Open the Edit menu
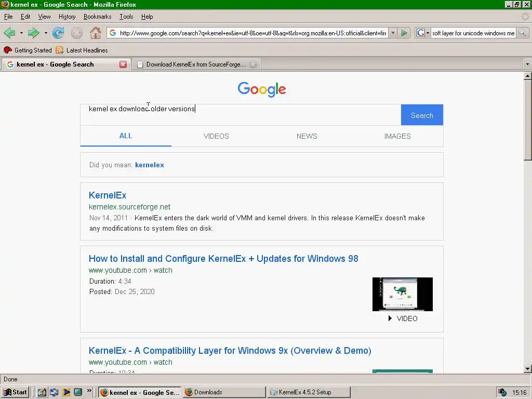This screenshot has height=399, width=532. click(x=25, y=17)
